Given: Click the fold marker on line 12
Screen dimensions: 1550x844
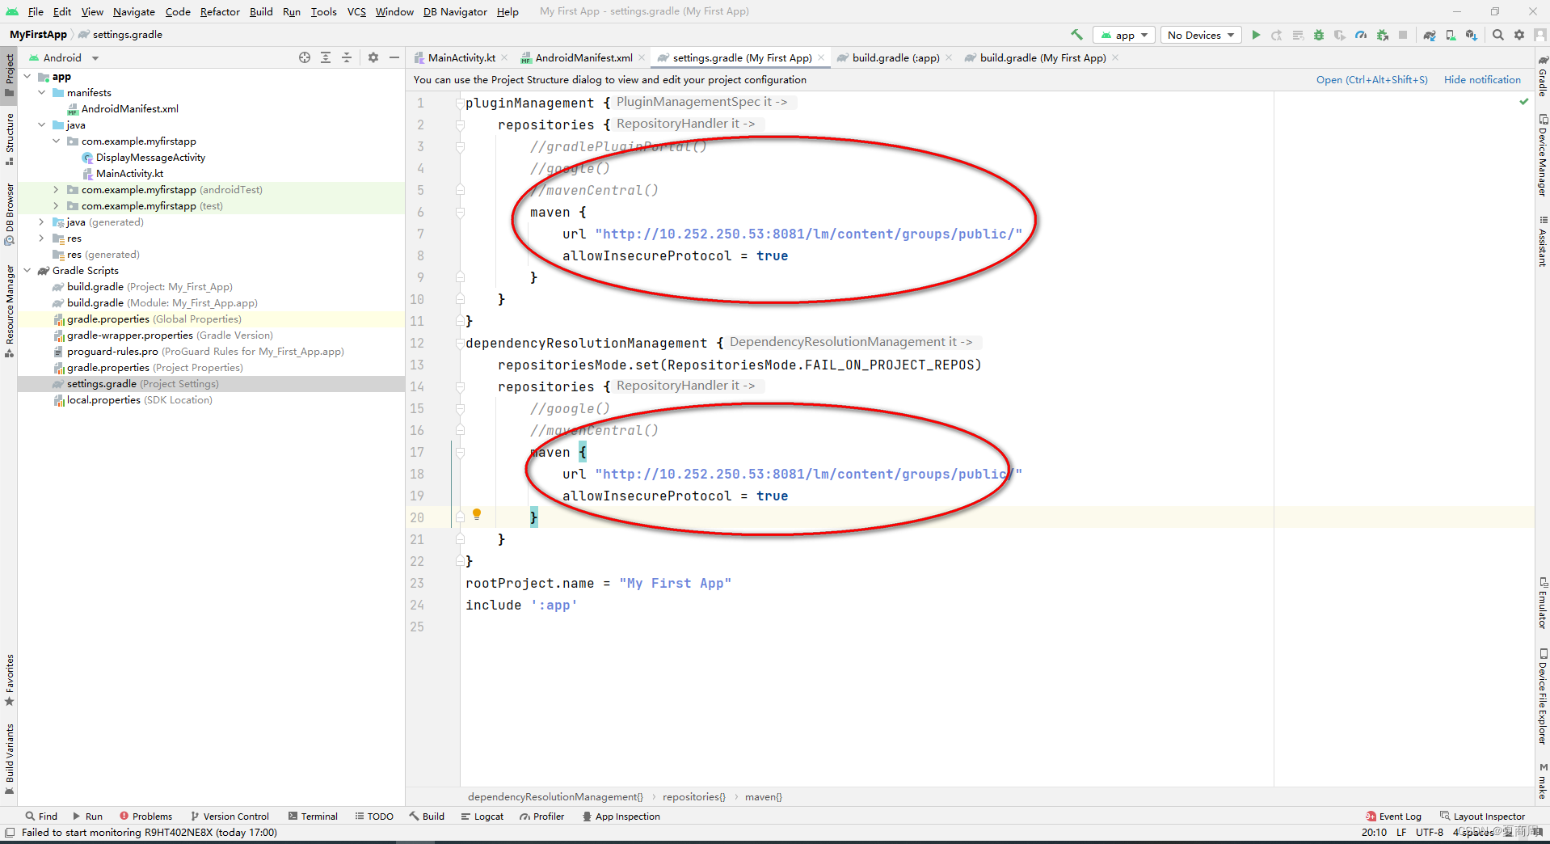Looking at the screenshot, I should point(460,343).
